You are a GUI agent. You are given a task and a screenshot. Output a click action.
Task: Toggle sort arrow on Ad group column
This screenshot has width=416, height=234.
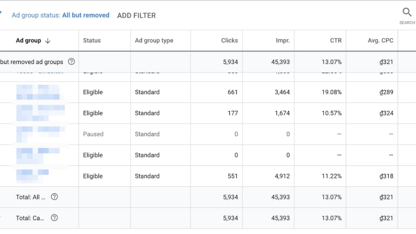(48, 41)
